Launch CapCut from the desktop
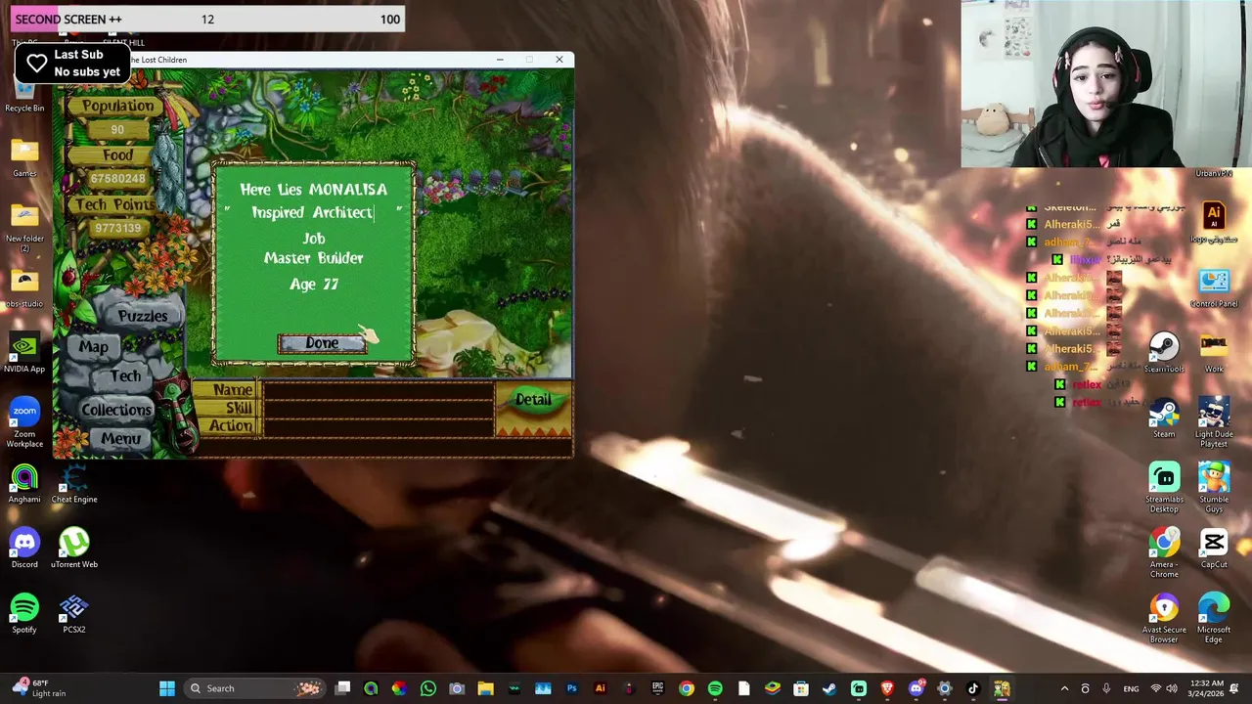This screenshot has width=1252, height=704. pos(1214,549)
